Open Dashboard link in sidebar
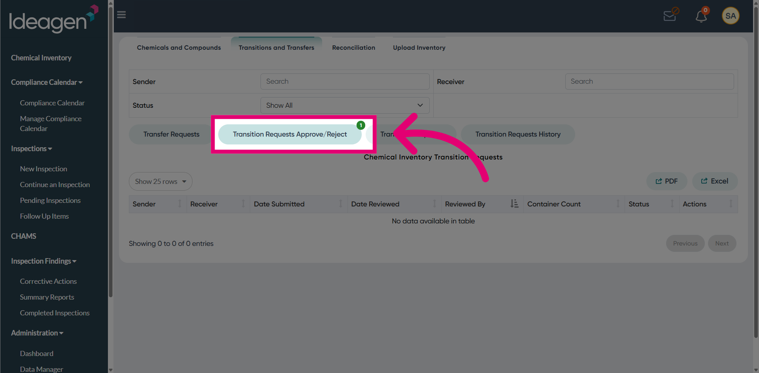Image resolution: width=759 pixels, height=373 pixels. pos(36,353)
